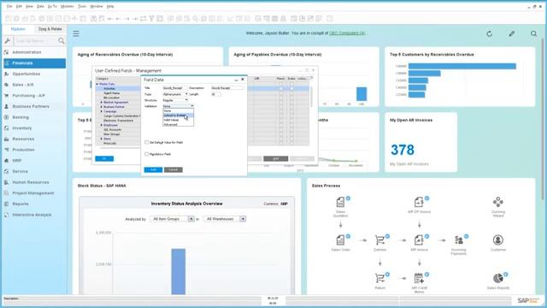Open Return icon in Sales Process
Viewport: 547px width, 308px height.
[379, 278]
